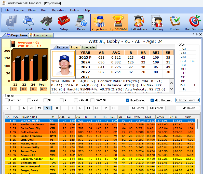The image size is (203, 174).
Task: Filter by RP position button
Action: coord(114,108)
